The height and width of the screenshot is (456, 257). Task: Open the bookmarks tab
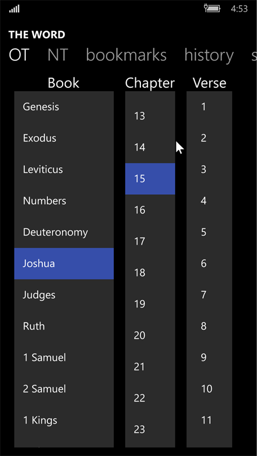point(126,55)
